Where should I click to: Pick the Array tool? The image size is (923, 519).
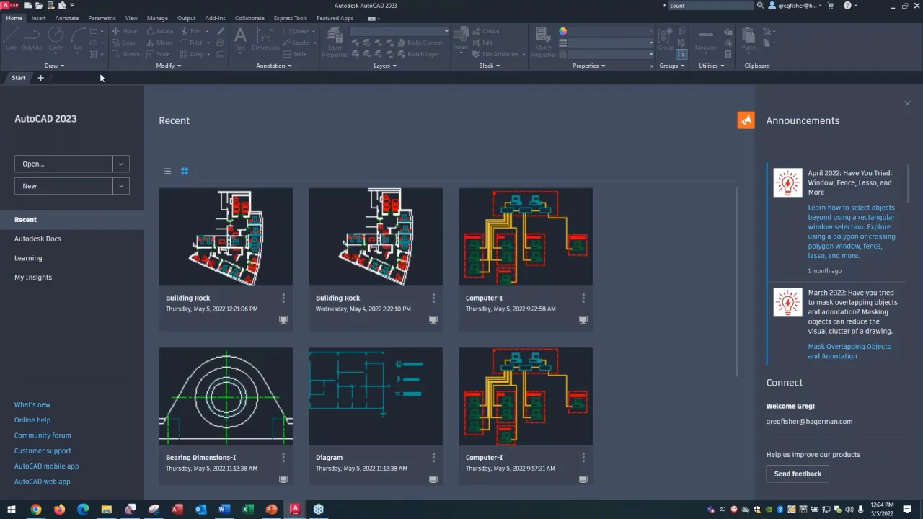pos(191,54)
